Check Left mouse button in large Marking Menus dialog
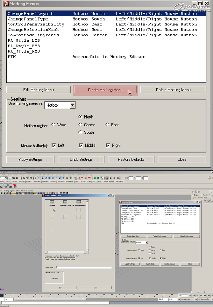The image size is (213, 307). [x=54, y=146]
